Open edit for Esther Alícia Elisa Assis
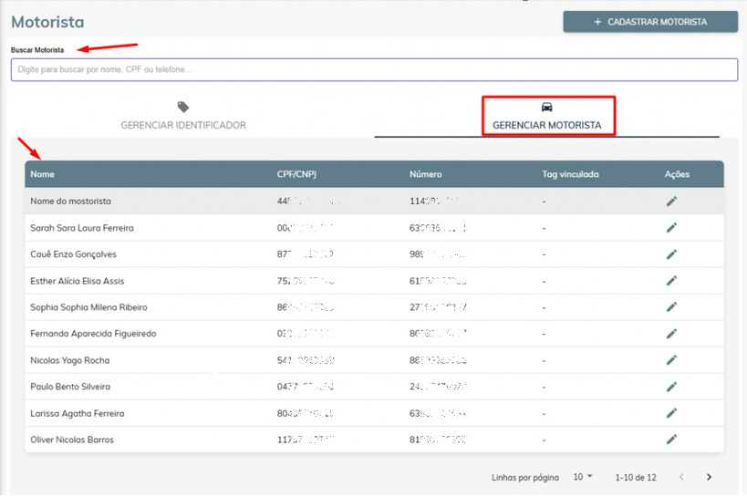 click(671, 281)
